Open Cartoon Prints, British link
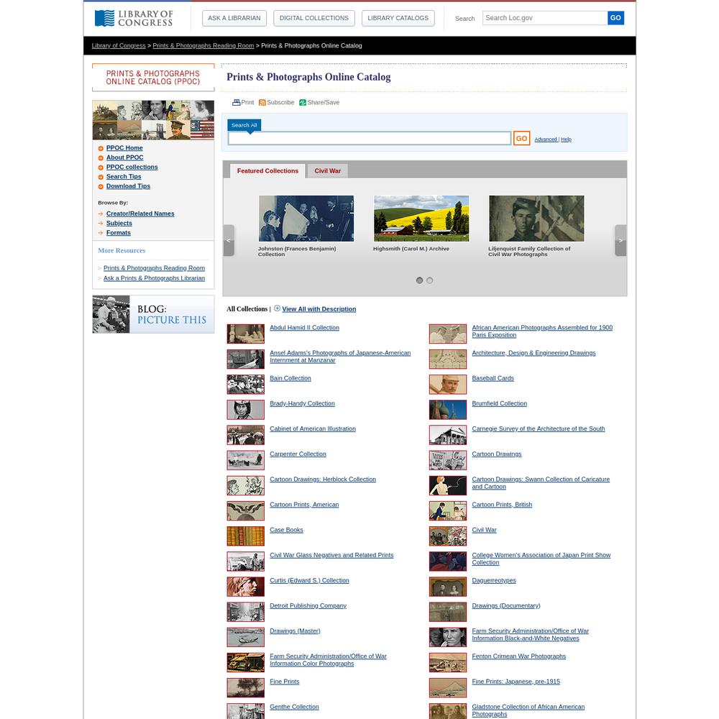 tap(502, 505)
